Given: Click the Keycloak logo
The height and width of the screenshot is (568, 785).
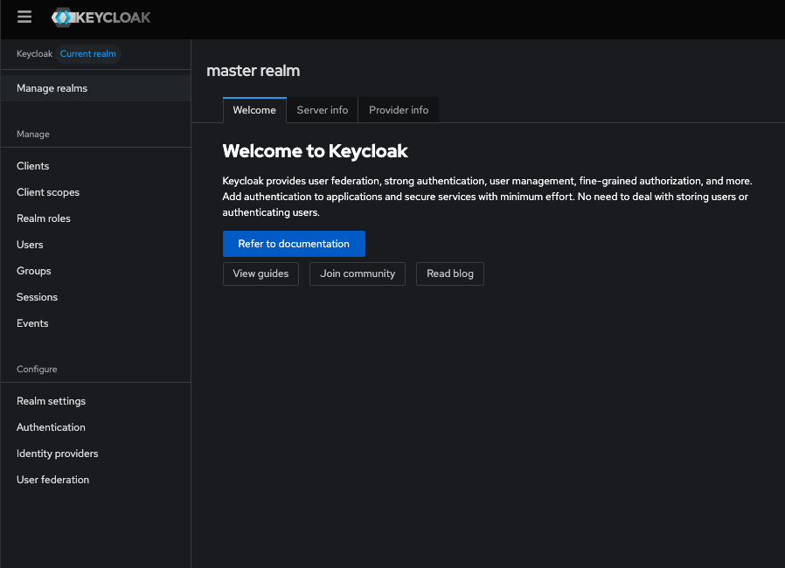Looking at the screenshot, I should click(x=101, y=16).
